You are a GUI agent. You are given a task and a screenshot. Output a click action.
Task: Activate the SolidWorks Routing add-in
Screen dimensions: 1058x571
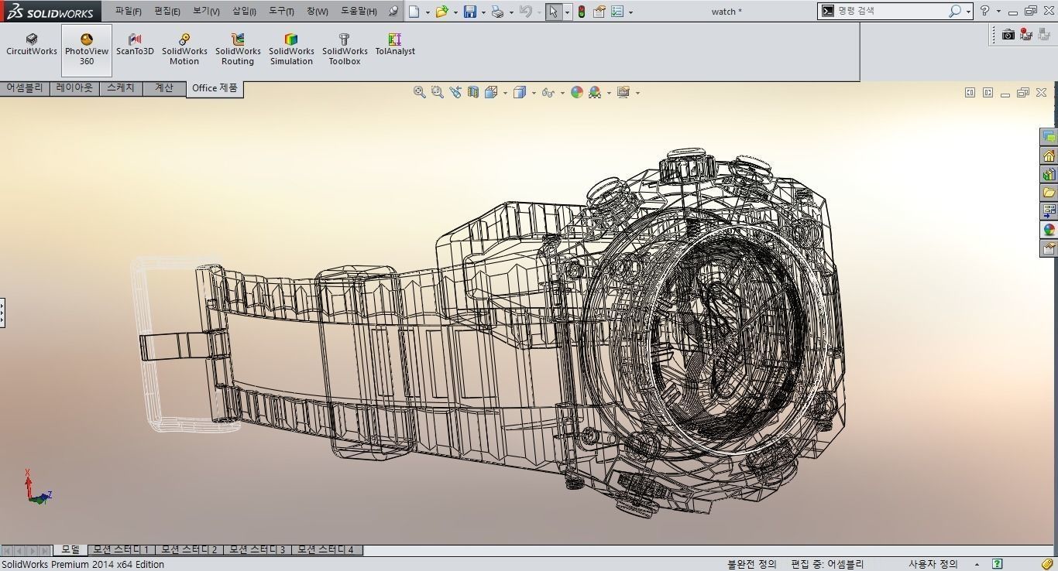coord(238,50)
